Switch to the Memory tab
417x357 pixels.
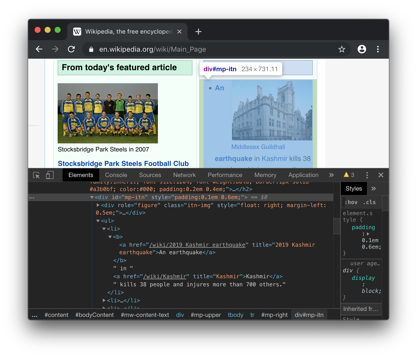click(265, 175)
